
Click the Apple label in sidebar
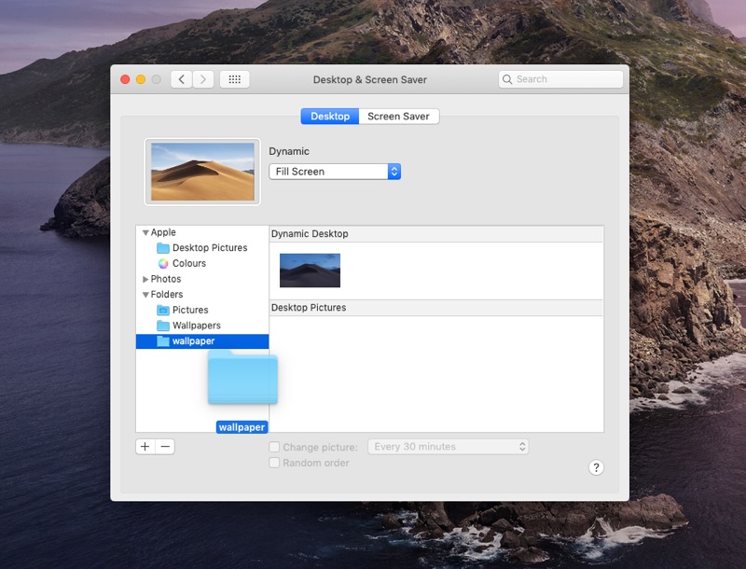coord(163,232)
